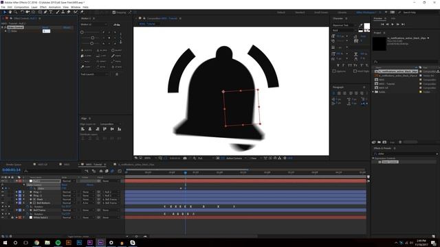440x247 pixels.
Task: Toggle motion blur switch in timeline
Action: pyautogui.click(x=112, y=171)
